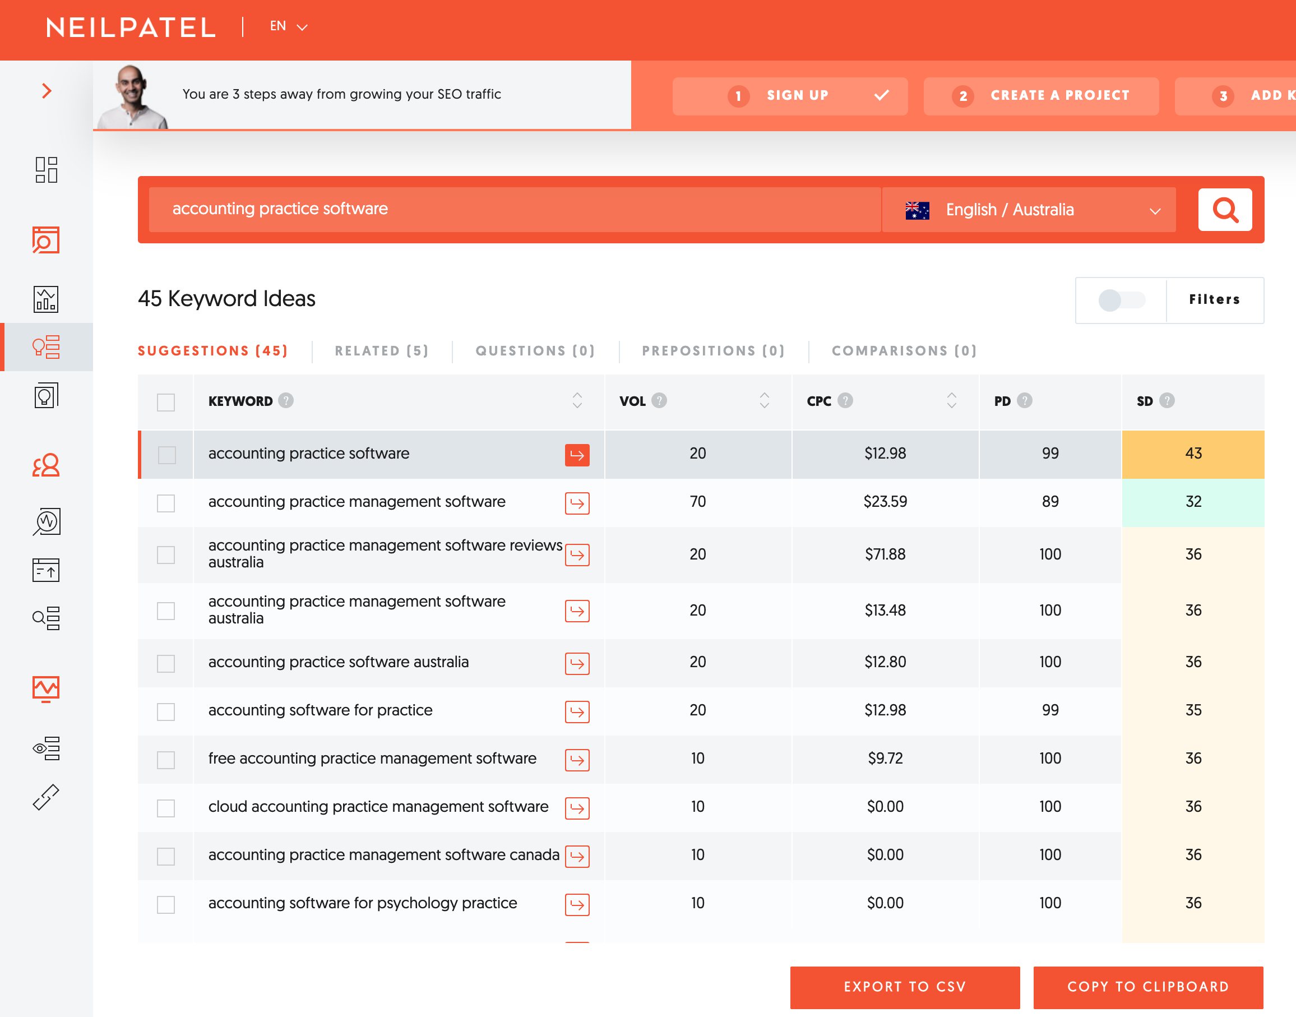Screen dimensions: 1296x1017
Task: Switch to the COMPARISONS (0) tab
Action: coord(904,351)
